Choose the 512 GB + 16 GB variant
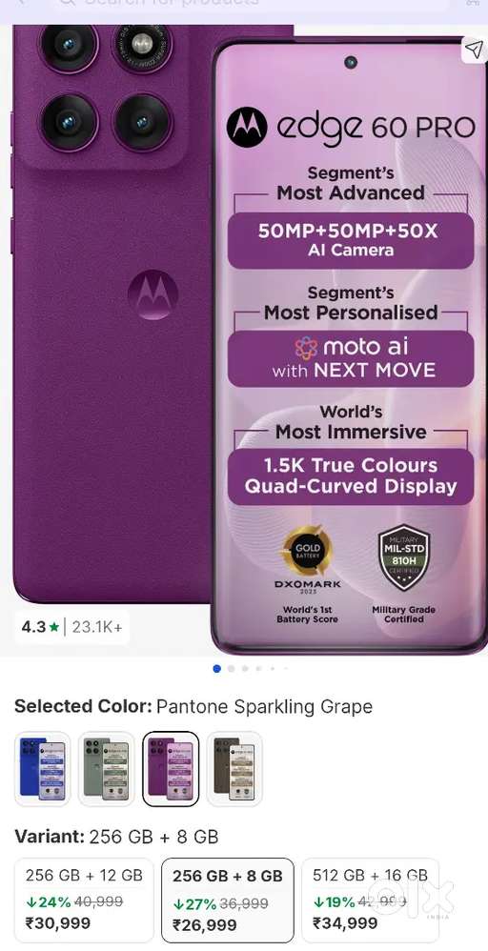Viewport: 488px width, 951px height. [x=370, y=900]
